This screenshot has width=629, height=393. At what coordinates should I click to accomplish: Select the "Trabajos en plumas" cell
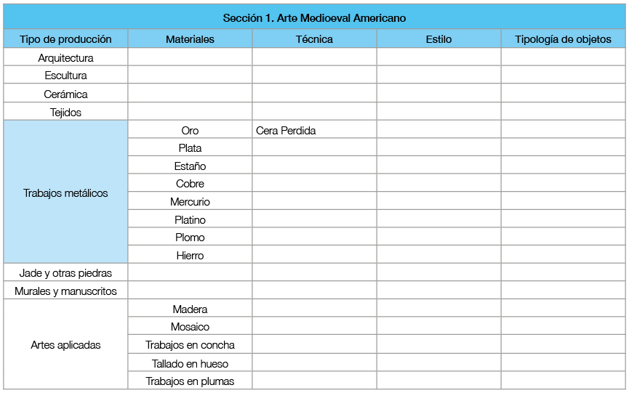point(190,381)
